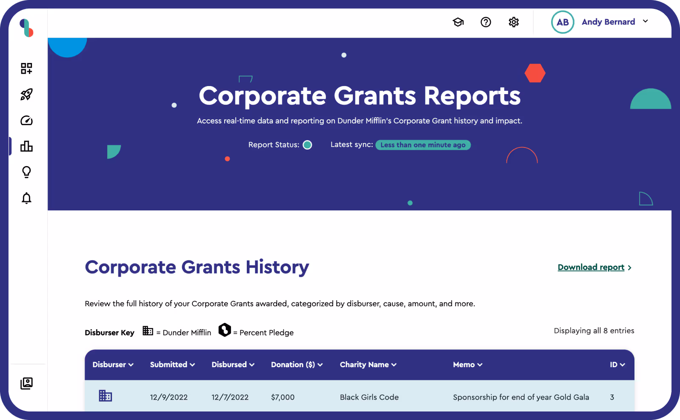Image resolution: width=680 pixels, height=420 pixels.
Task: Click the Percent Pledge logo in sidebar
Action: tap(26, 28)
